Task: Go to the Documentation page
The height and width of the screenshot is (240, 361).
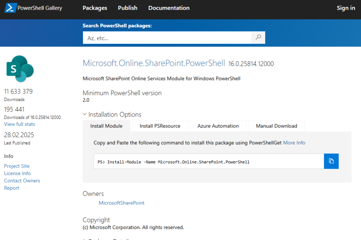Action: coord(169,8)
